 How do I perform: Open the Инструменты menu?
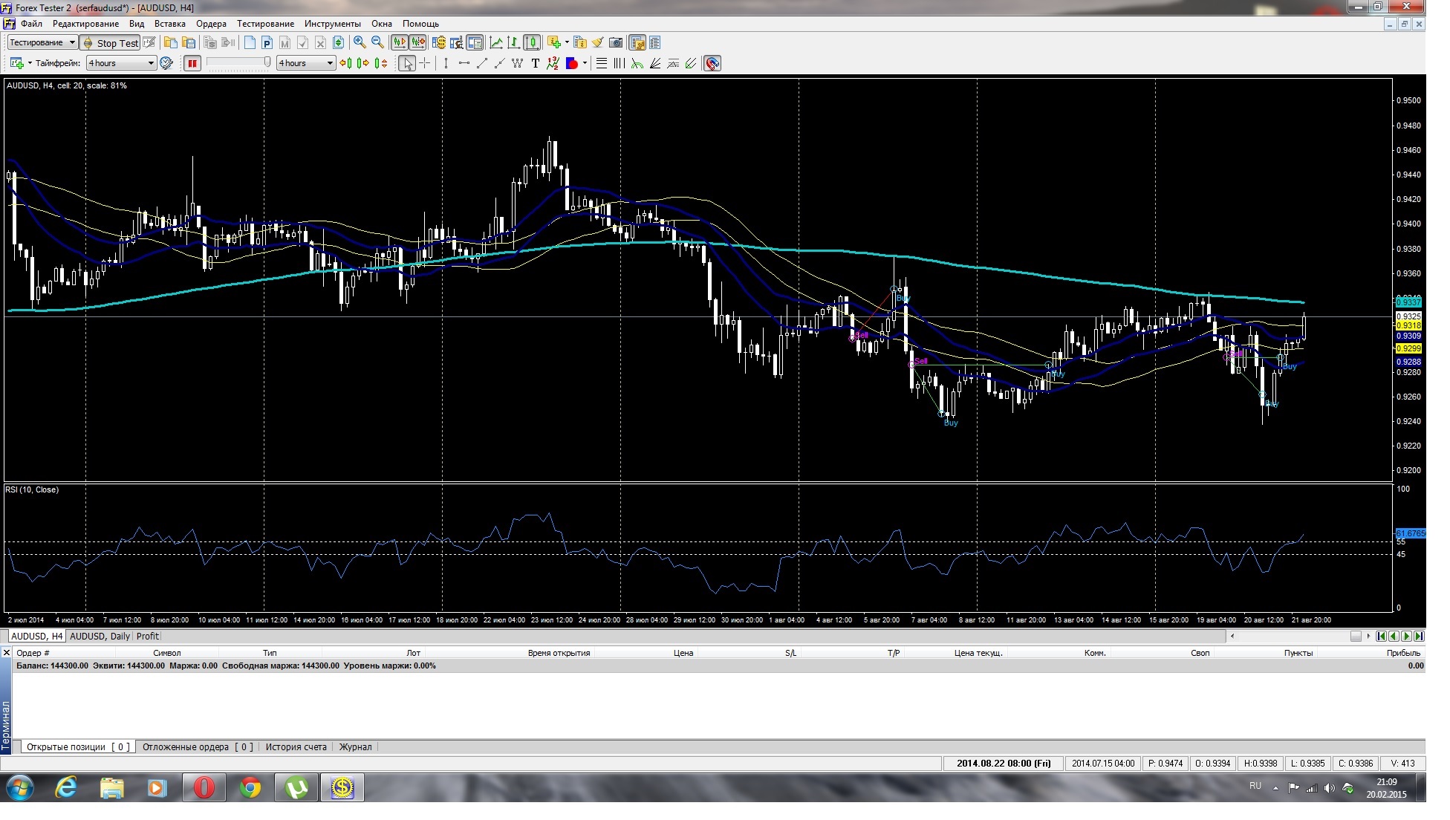pos(333,24)
